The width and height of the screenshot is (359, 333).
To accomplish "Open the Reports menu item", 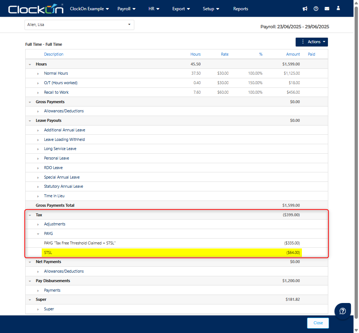I will [x=240, y=9].
